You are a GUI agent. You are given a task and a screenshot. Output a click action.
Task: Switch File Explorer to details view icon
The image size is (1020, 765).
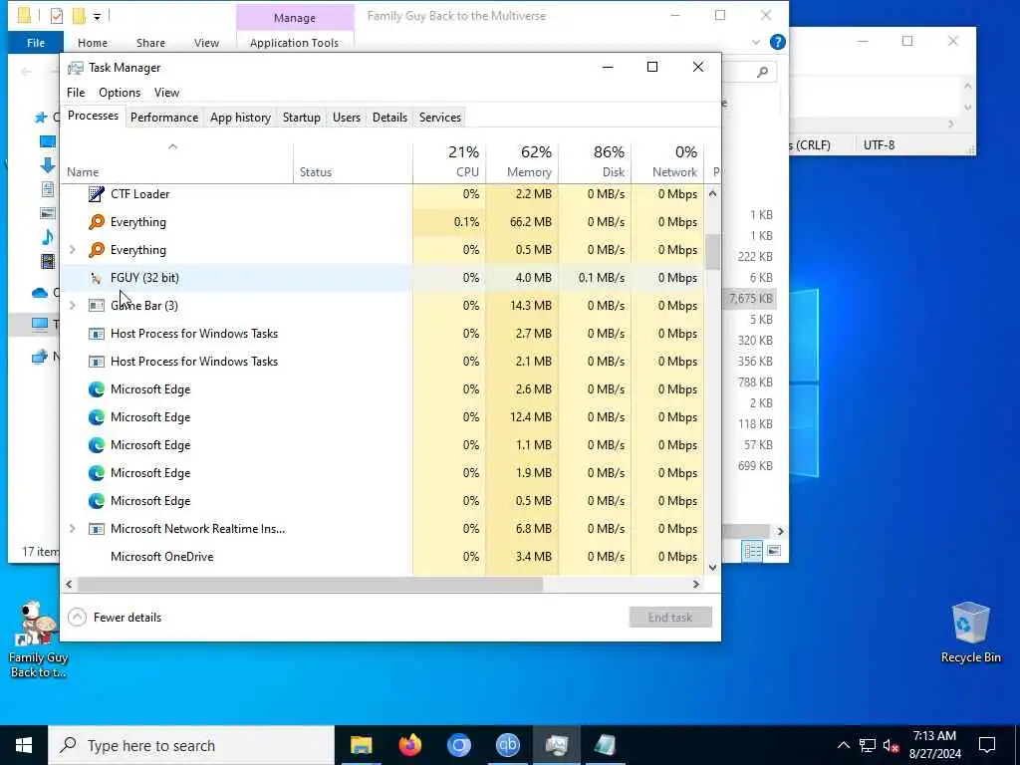click(x=752, y=551)
